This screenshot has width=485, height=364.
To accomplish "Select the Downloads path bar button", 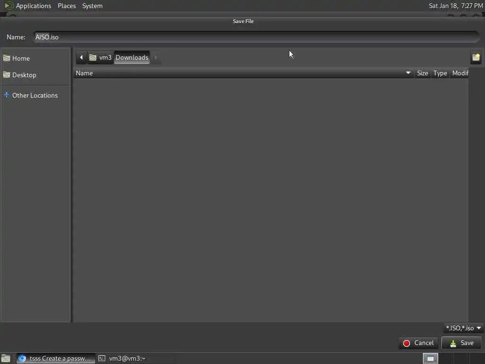I will pos(132,57).
